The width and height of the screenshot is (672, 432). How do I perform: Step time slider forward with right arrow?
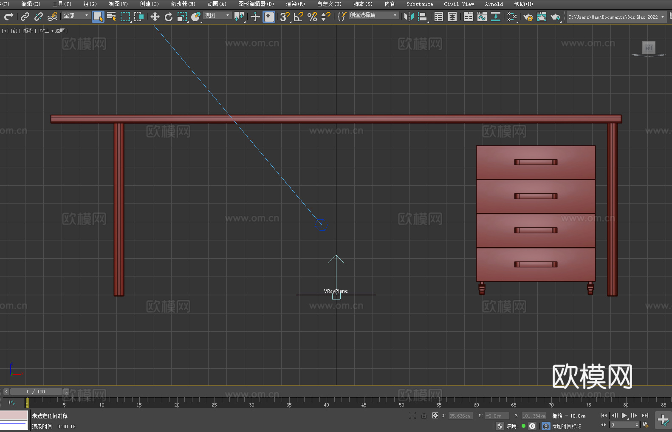(x=66, y=392)
